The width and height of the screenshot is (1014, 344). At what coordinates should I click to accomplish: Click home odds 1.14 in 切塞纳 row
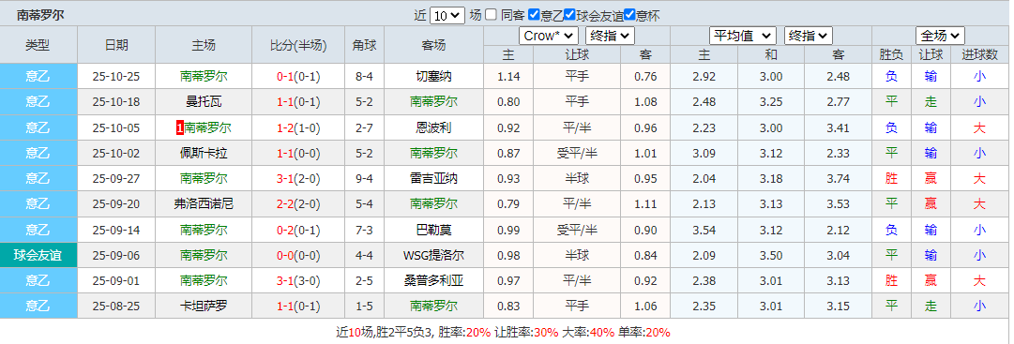[x=508, y=77]
